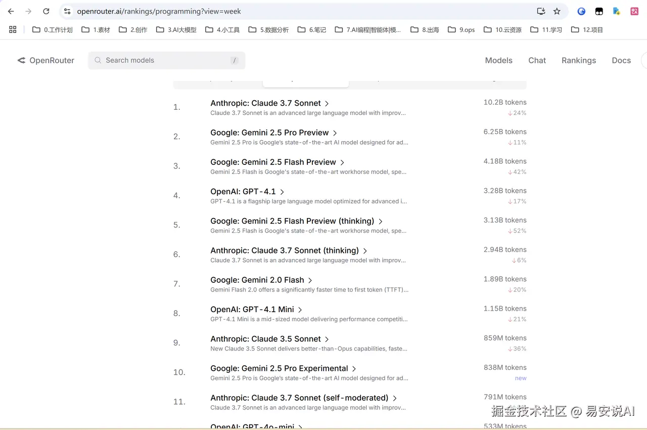
Task: Open the 6.笔记 bookmark folder
Action: [x=312, y=30]
